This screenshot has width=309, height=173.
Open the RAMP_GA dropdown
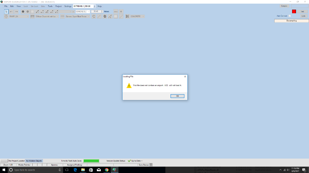coord(28,16)
